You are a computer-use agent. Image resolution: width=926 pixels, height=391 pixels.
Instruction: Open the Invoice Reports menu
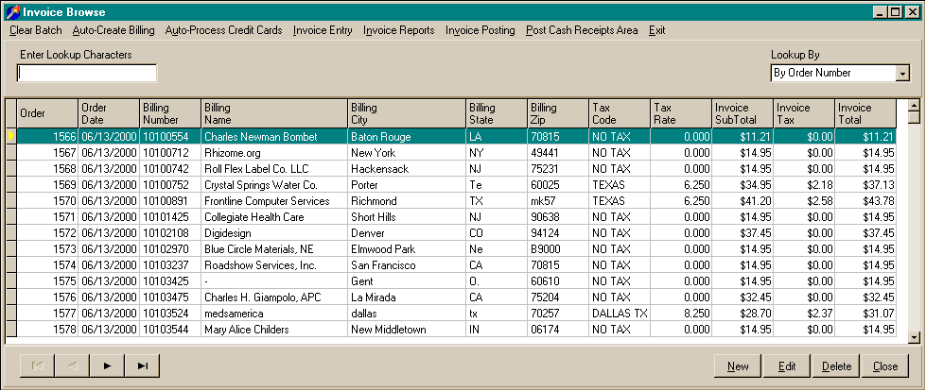click(398, 30)
